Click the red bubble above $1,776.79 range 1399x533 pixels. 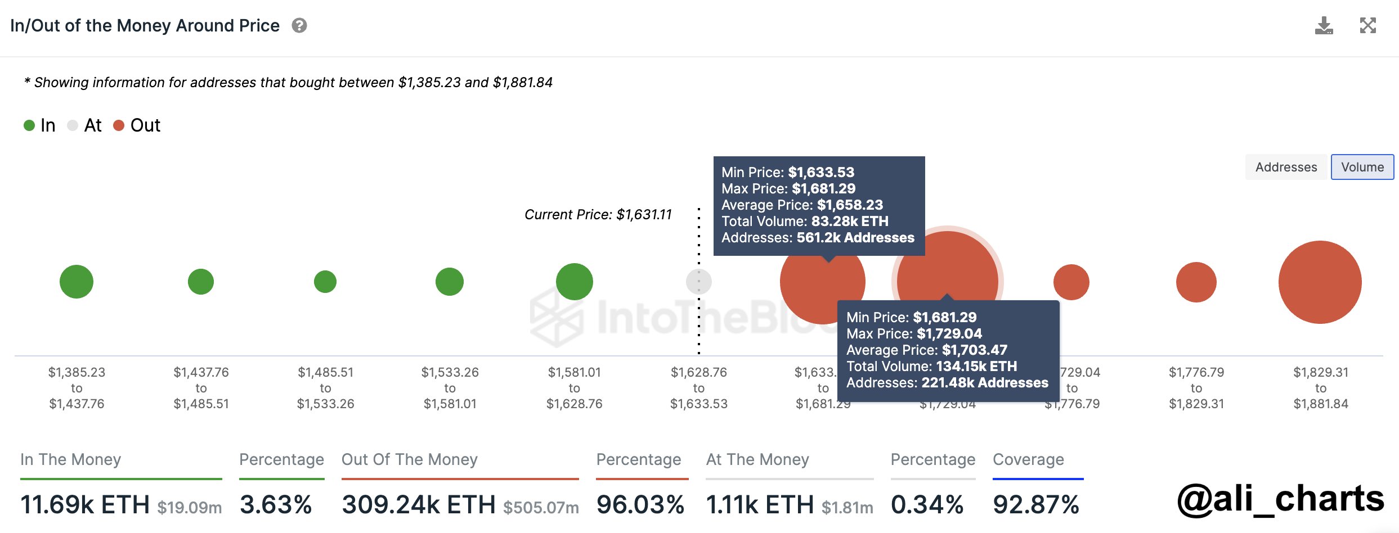(x=1196, y=282)
